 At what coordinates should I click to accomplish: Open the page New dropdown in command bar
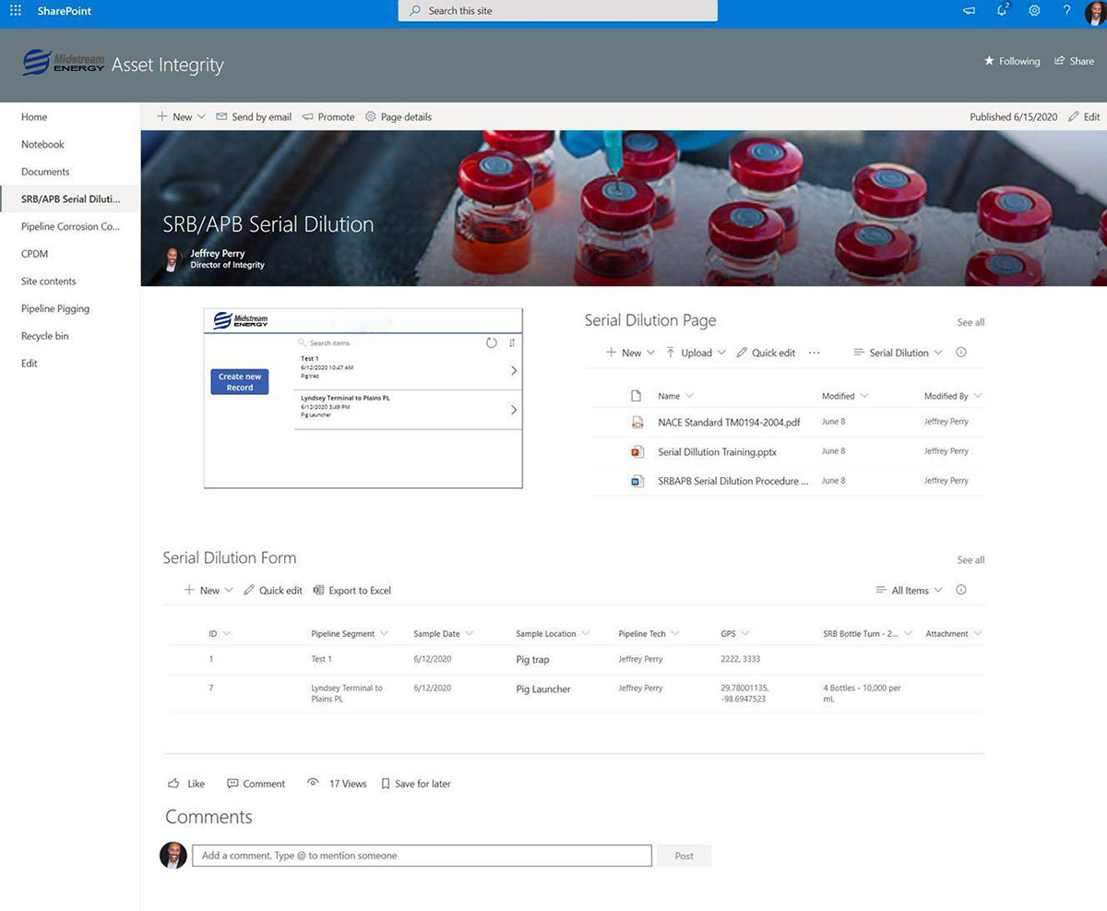point(181,116)
